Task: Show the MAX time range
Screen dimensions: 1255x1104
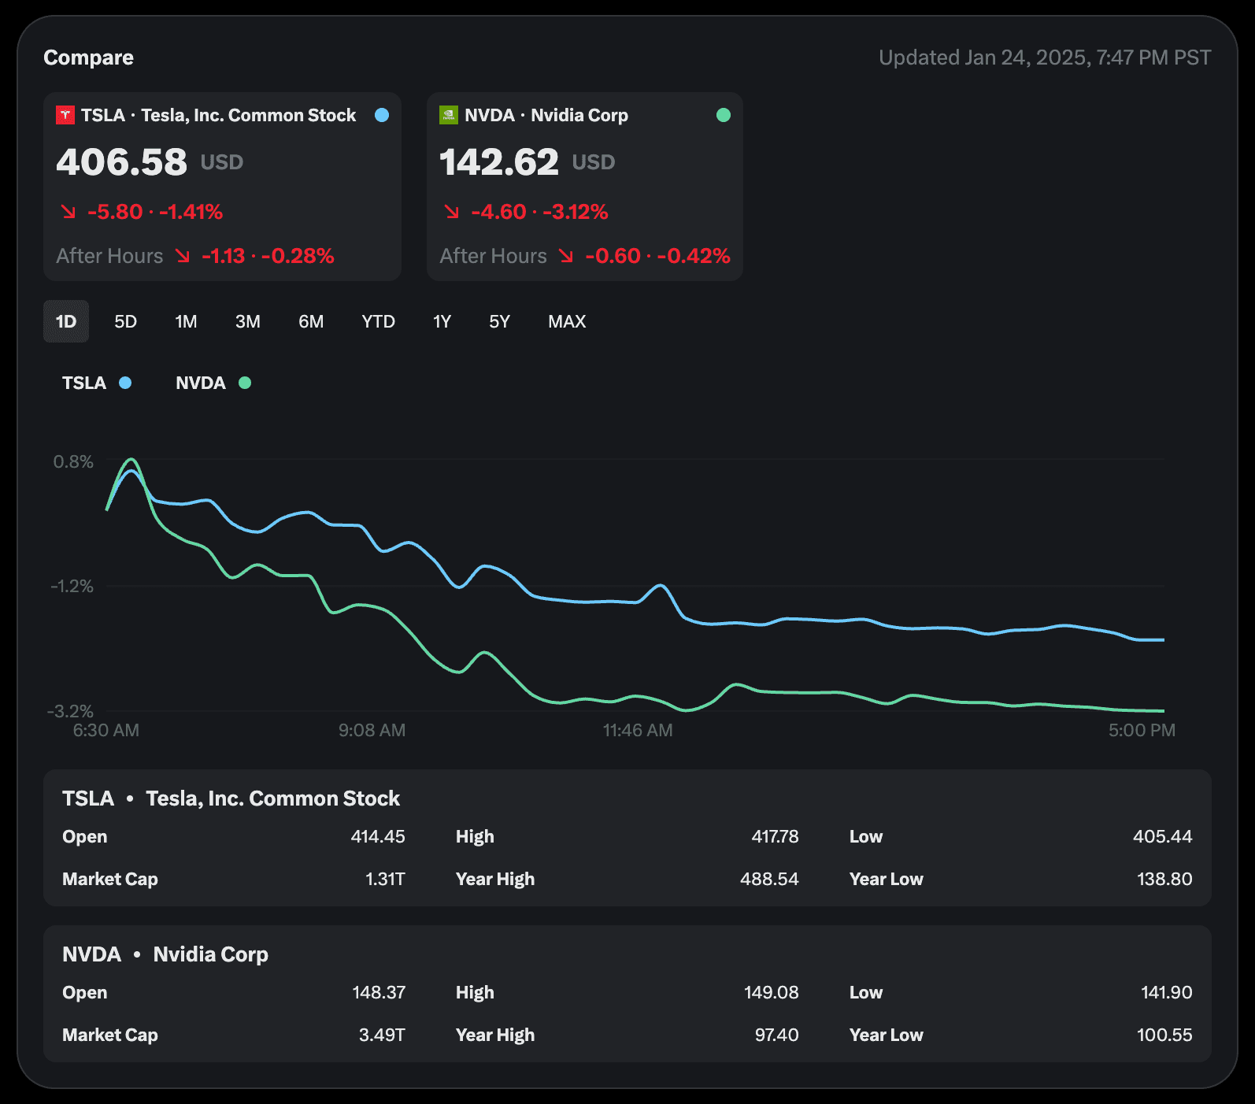Action: coord(567,321)
